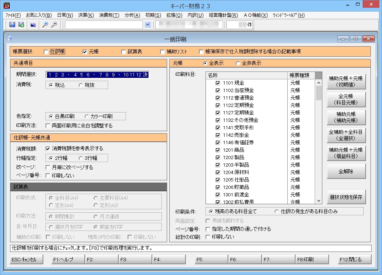
Task: Uncheck the 1201:商品 account
Action: pyautogui.click(x=218, y=150)
